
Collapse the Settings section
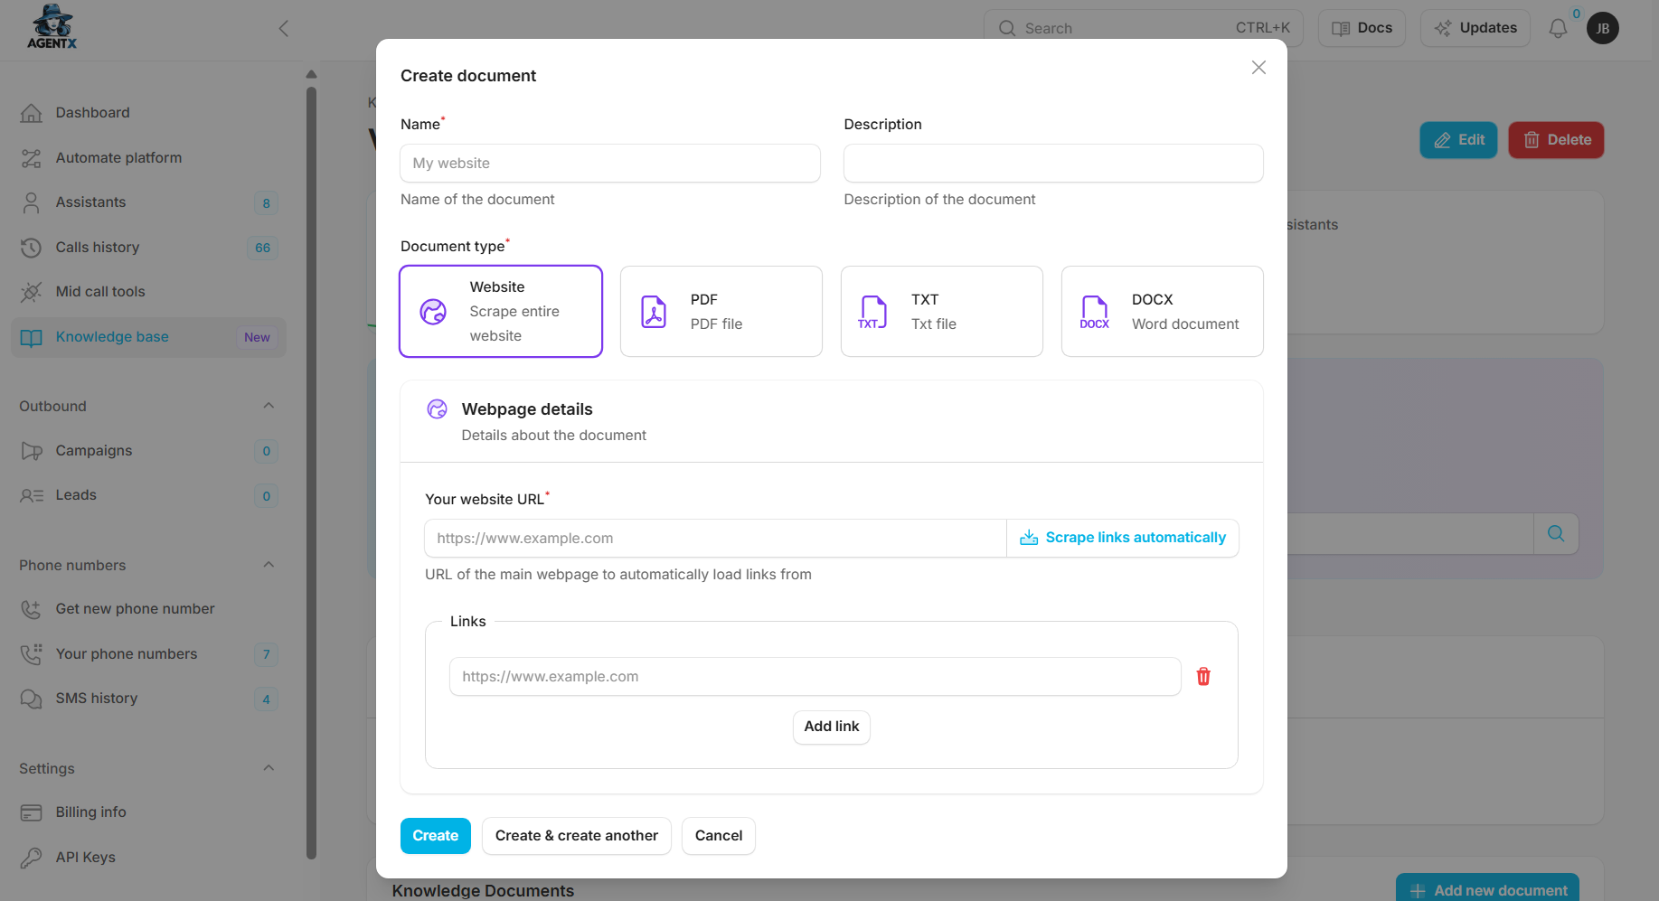(269, 768)
